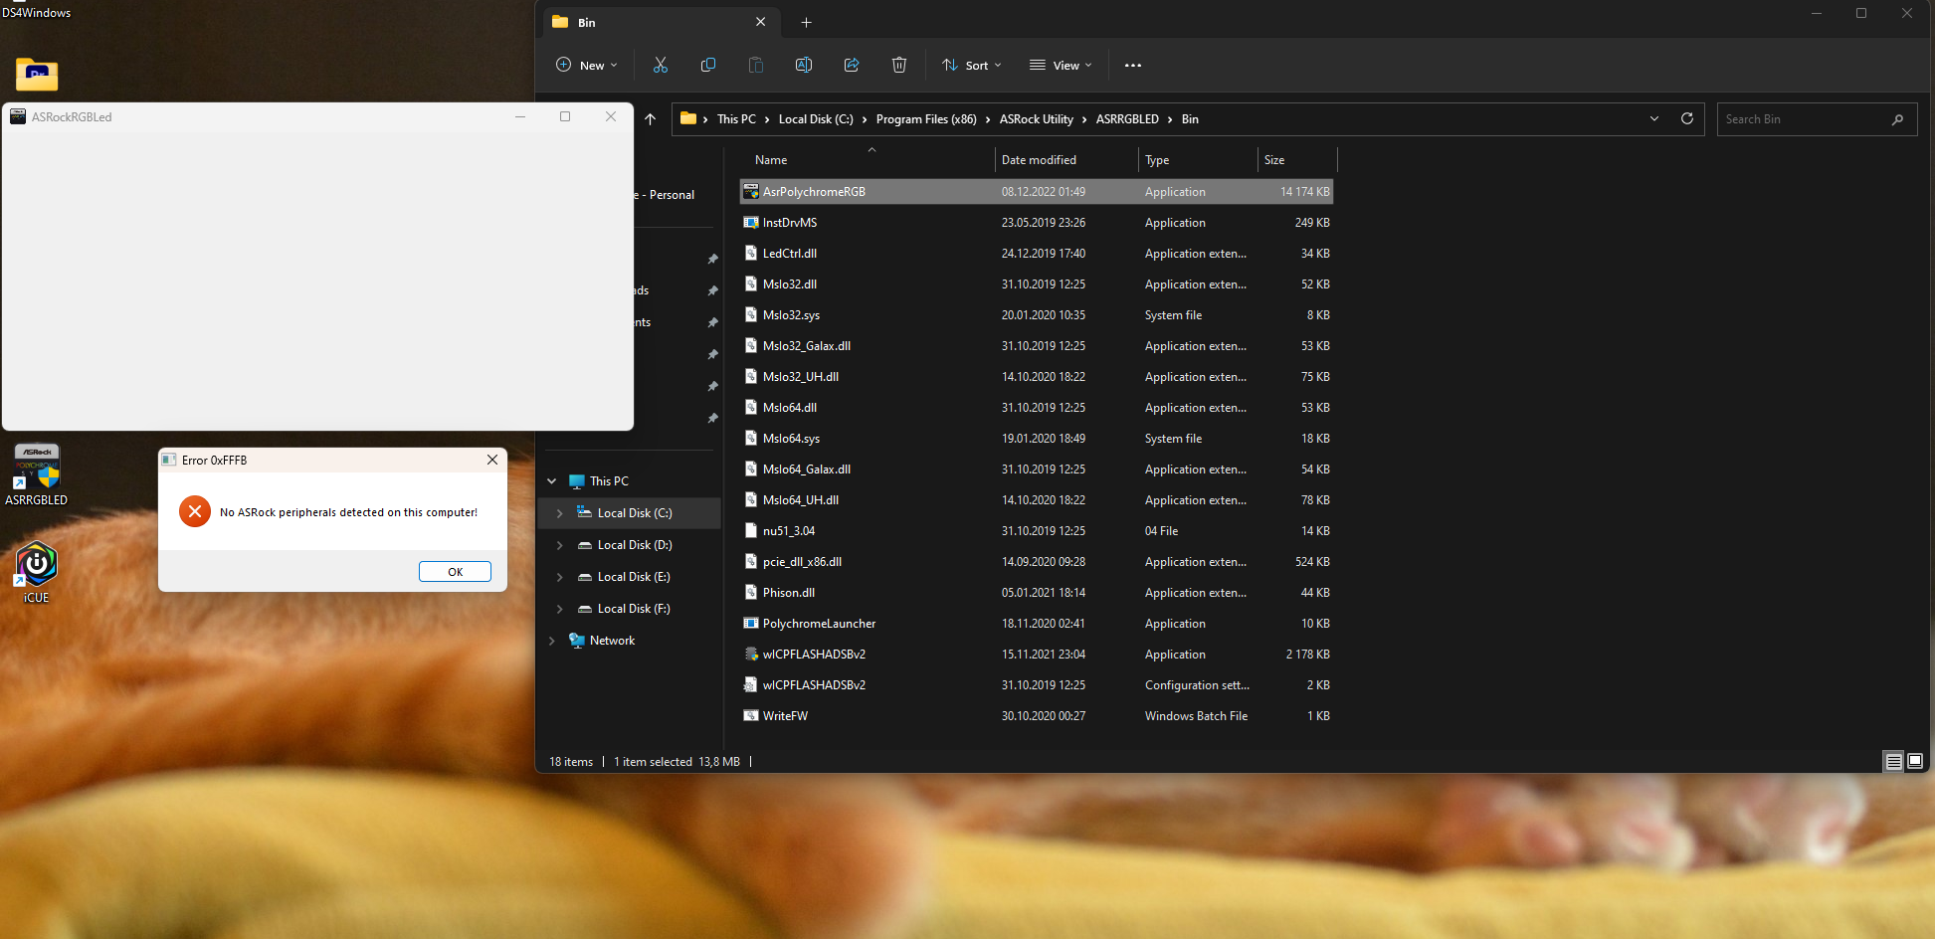Click the wICPFLASHADSBv2 application file icon
The height and width of the screenshot is (939, 1935).
(x=751, y=654)
